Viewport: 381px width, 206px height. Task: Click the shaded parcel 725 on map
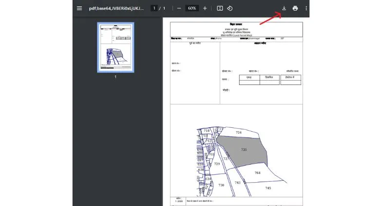click(x=243, y=150)
